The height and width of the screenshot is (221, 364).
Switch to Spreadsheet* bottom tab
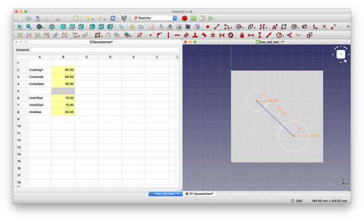tap(200, 194)
